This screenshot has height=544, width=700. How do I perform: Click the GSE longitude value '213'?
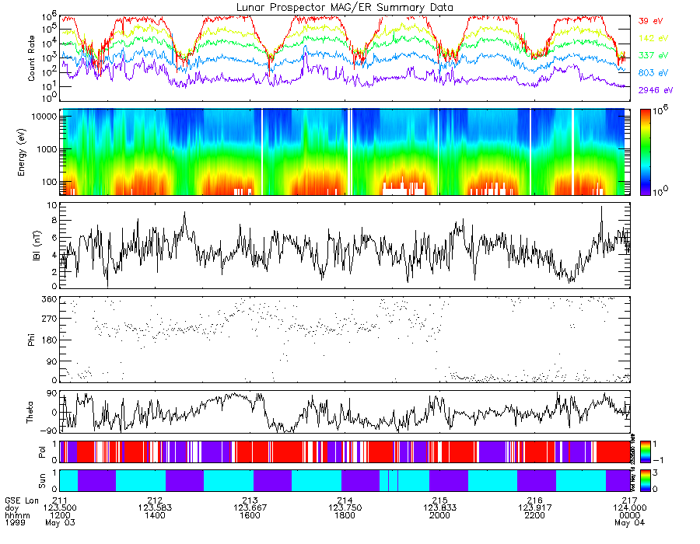[x=250, y=500]
